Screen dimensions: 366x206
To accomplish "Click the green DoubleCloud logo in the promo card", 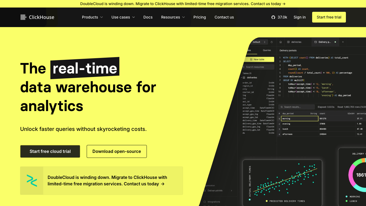I will [32, 181].
